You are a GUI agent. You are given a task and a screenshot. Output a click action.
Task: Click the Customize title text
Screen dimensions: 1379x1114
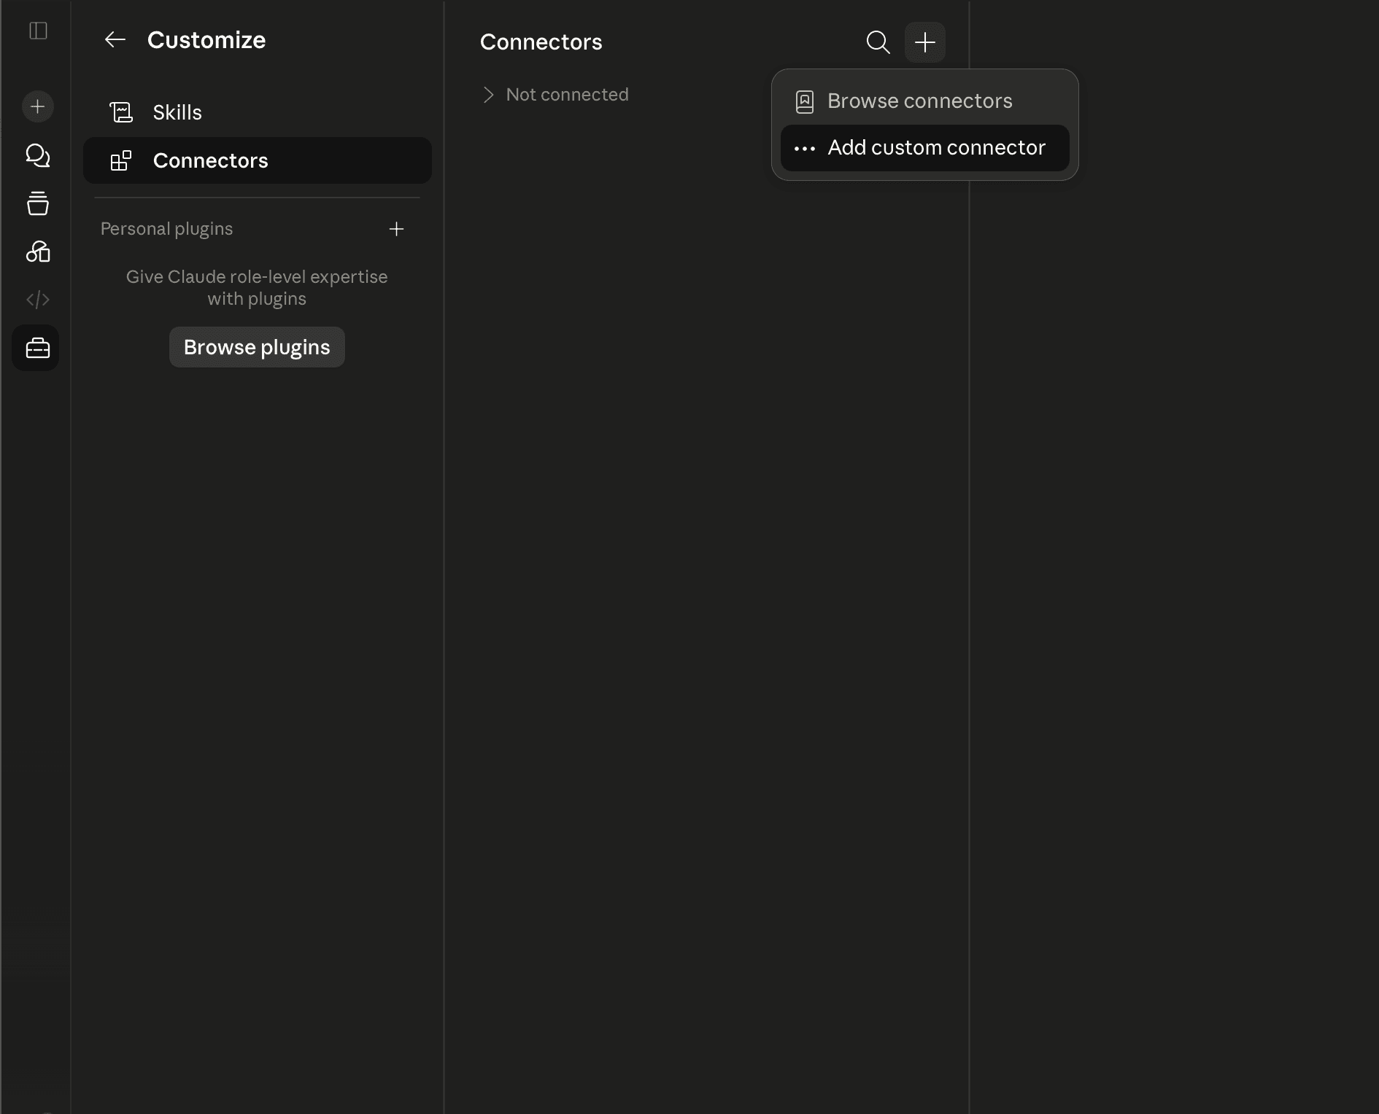tap(206, 40)
